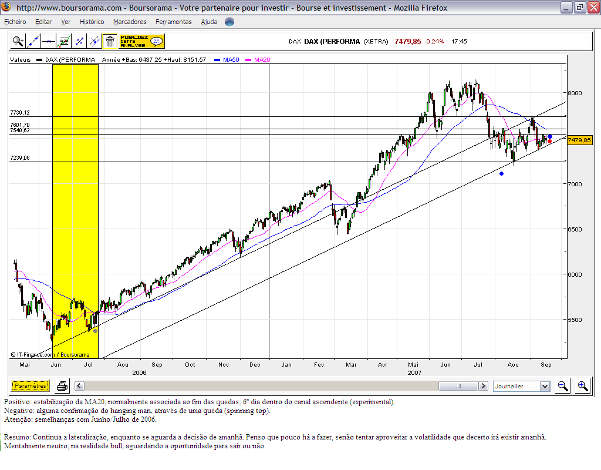Click the 7739,12 level label
Viewport: 601px width, 470px height.
tap(20, 113)
